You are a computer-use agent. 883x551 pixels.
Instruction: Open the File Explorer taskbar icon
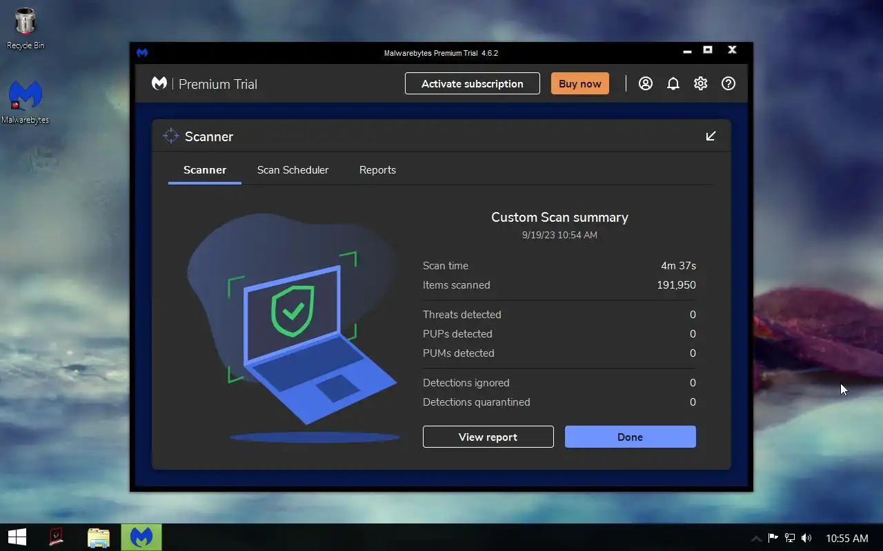click(x=99, y=537)
